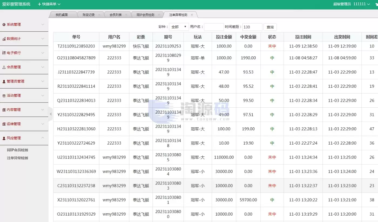Expand the 运维管理 menu chevron
The image size is (378, 222).
click(43, 124)
